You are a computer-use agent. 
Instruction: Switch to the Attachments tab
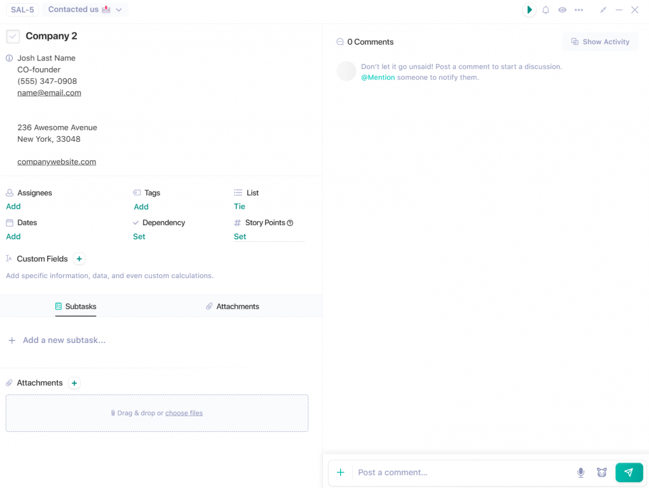click(232, 306)
